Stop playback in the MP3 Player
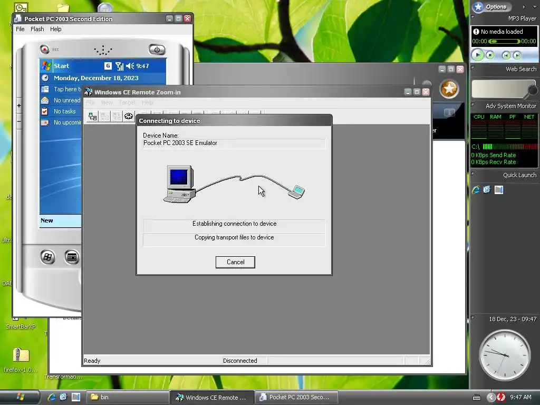 (x=490, y=55)
